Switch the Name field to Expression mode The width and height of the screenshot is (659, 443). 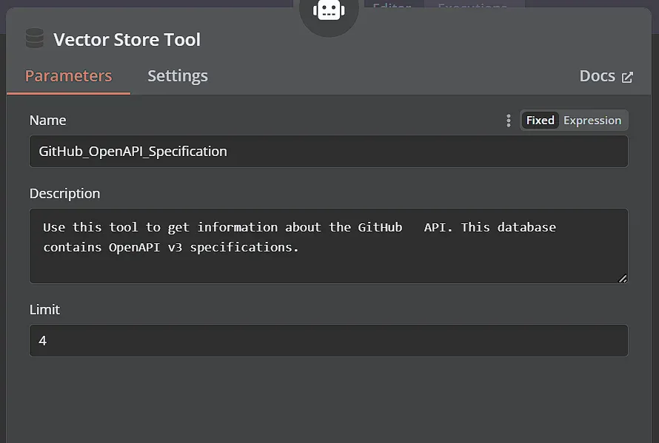point(592,120)
